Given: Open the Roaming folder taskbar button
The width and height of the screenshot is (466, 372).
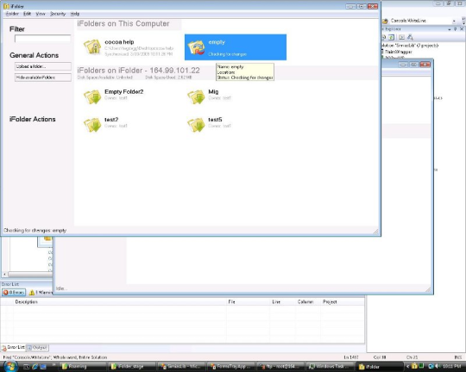Looking at the screenshot, I should [82, 367].
